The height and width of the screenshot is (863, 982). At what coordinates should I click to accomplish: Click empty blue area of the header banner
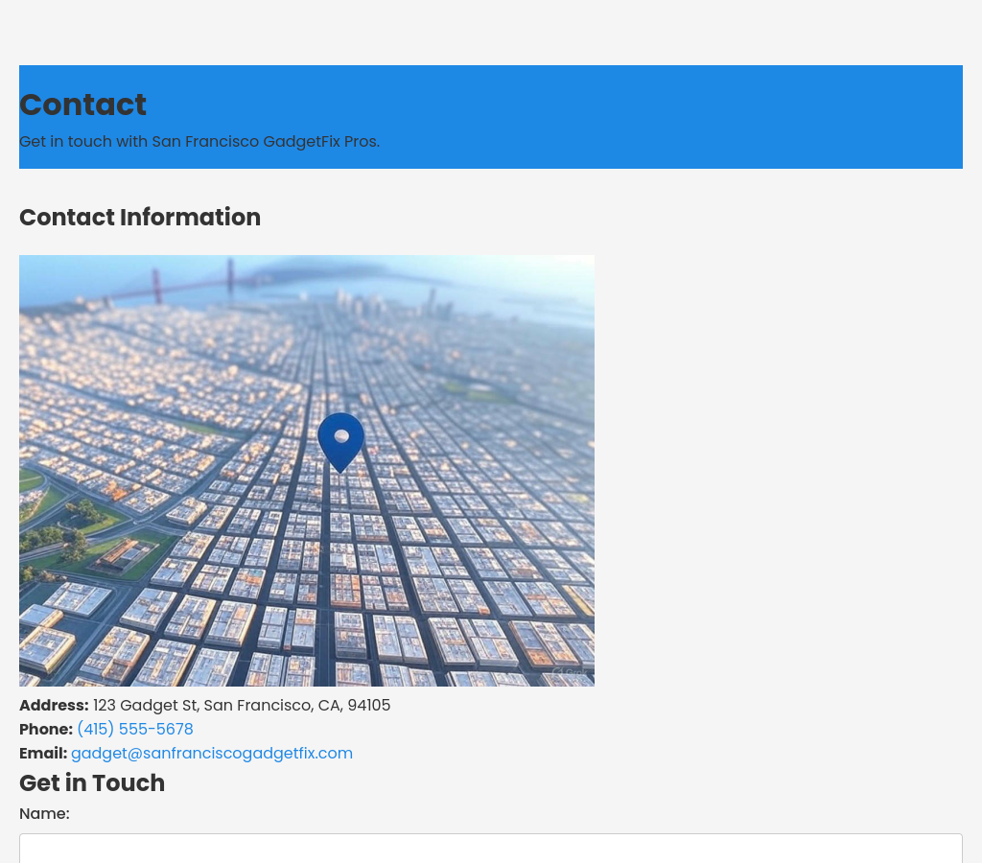click(671, 115)
